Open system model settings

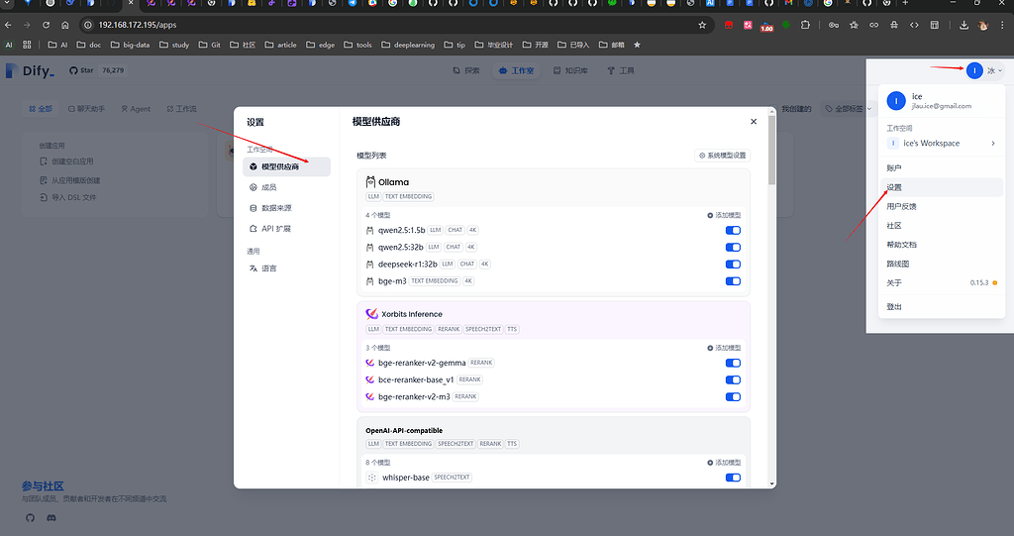[722, 156]
